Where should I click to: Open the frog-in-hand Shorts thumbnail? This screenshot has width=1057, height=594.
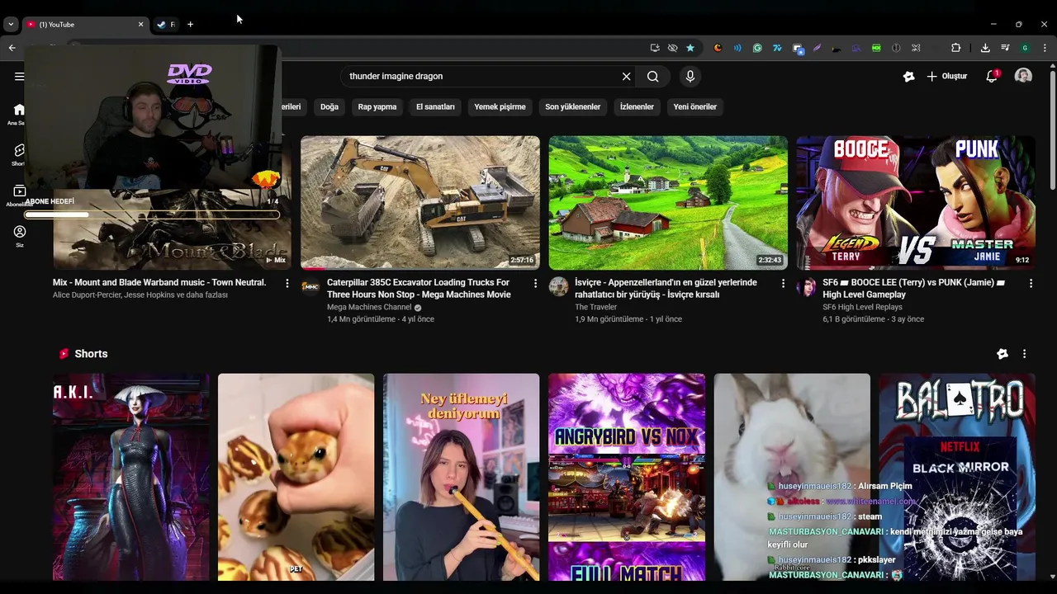[x=296, y=477]
